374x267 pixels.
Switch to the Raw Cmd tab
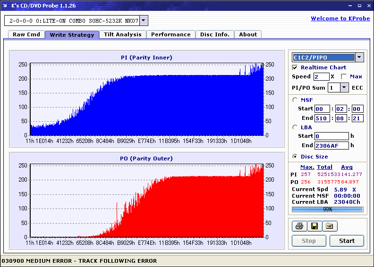pos(26,34)
